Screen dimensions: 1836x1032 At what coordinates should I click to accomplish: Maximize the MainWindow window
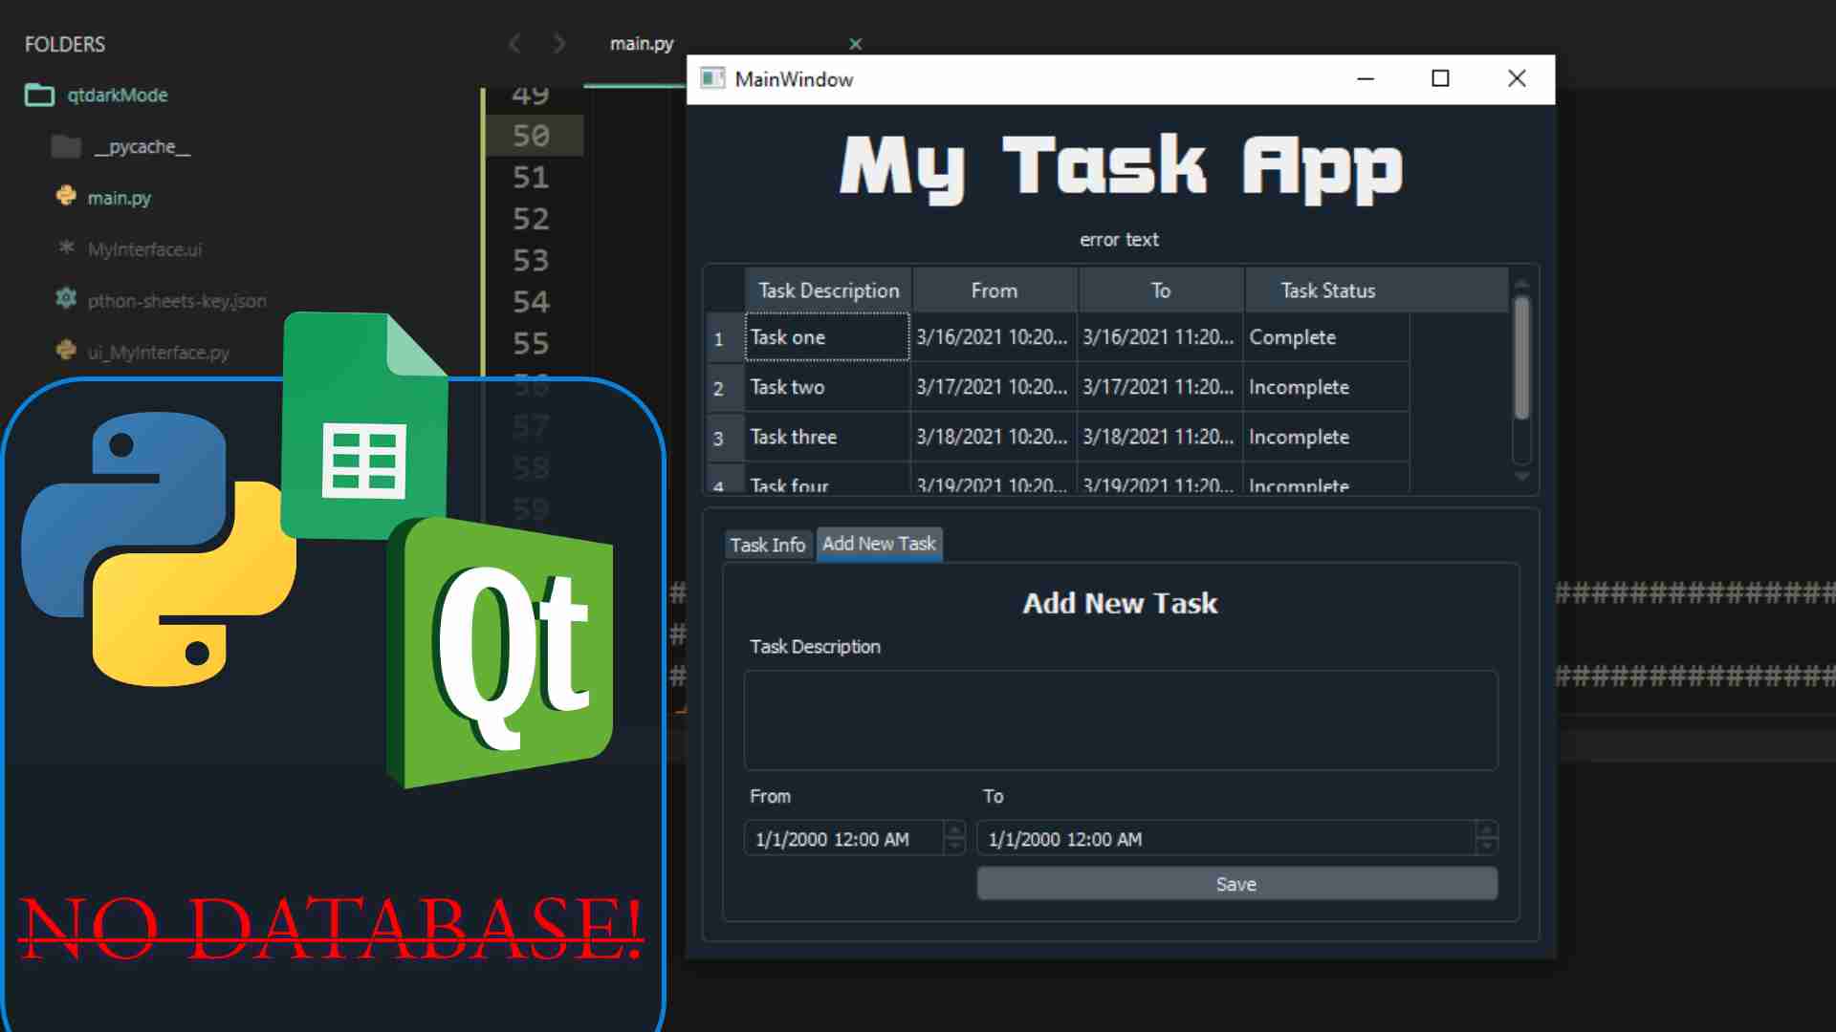point(1440,78)
